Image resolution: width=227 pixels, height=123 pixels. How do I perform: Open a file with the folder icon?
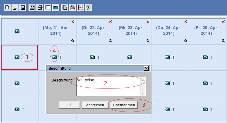click(15, 7)
